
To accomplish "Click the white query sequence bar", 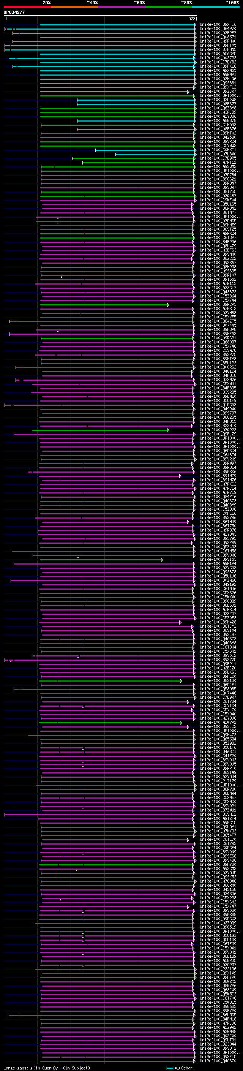I will coord(100,16).
